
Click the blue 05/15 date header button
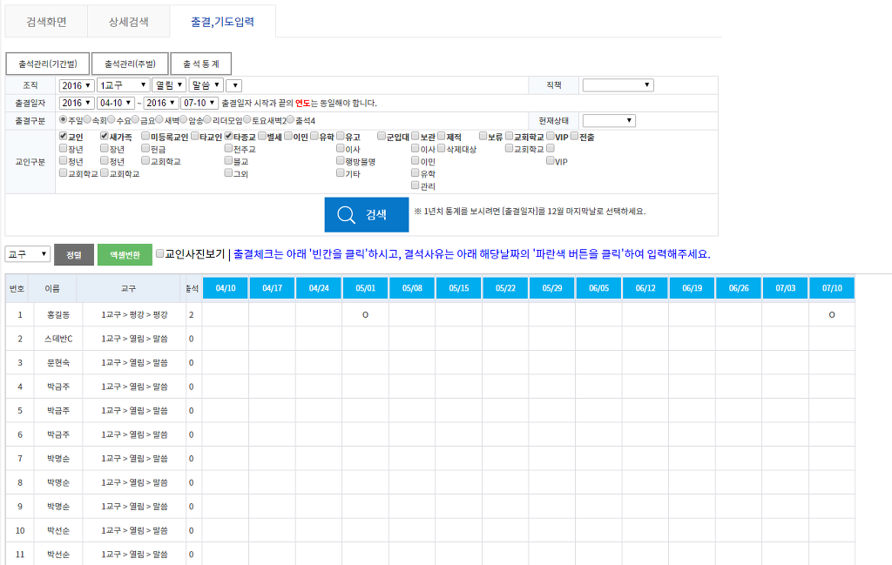click(458, 288)
